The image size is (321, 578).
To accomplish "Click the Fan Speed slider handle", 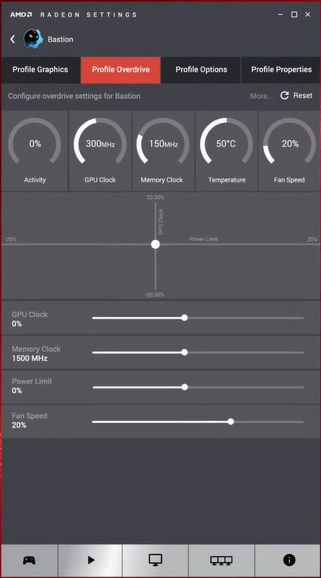I will click(231, 422).
